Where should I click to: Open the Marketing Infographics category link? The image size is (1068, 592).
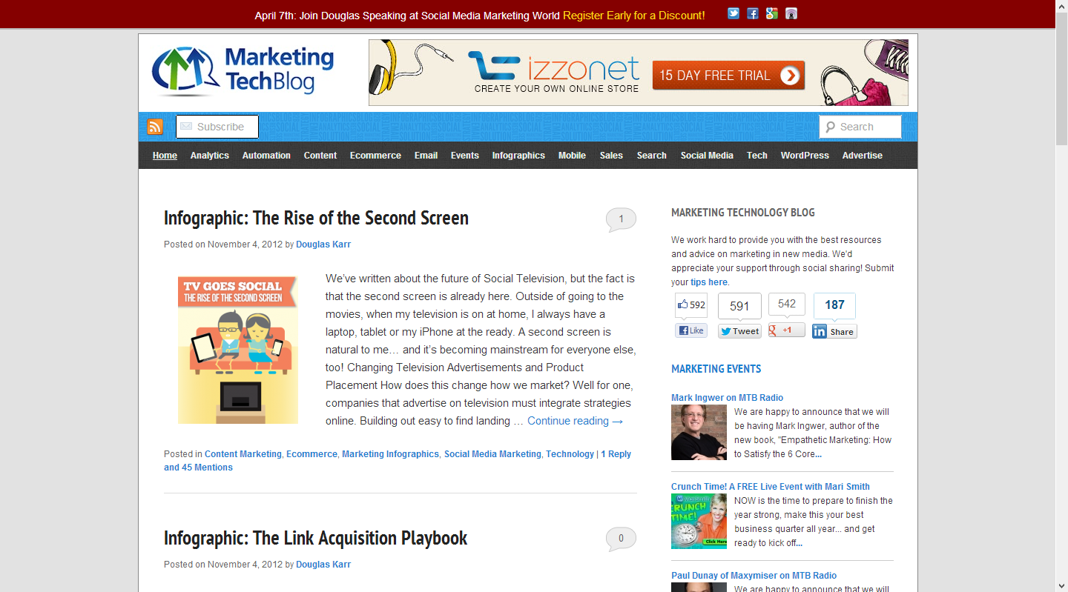click(x=391, y=454)
